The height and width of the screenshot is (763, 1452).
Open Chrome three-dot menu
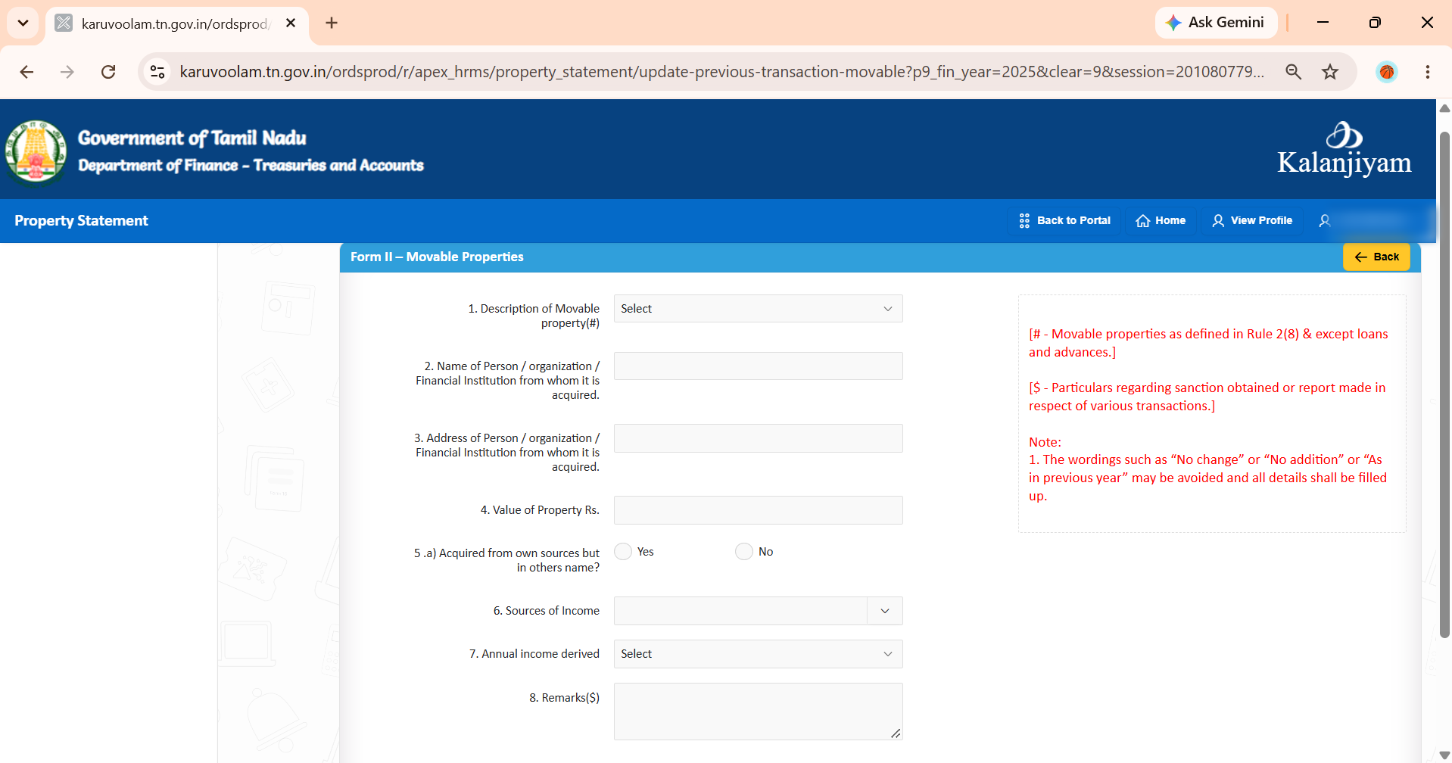1428,72
